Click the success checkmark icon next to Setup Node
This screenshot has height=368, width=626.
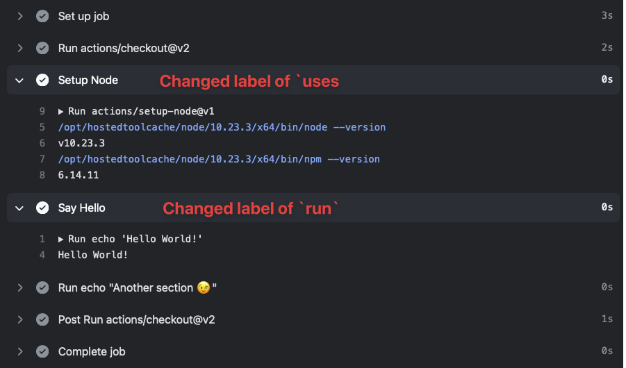(x=42, y=80)
